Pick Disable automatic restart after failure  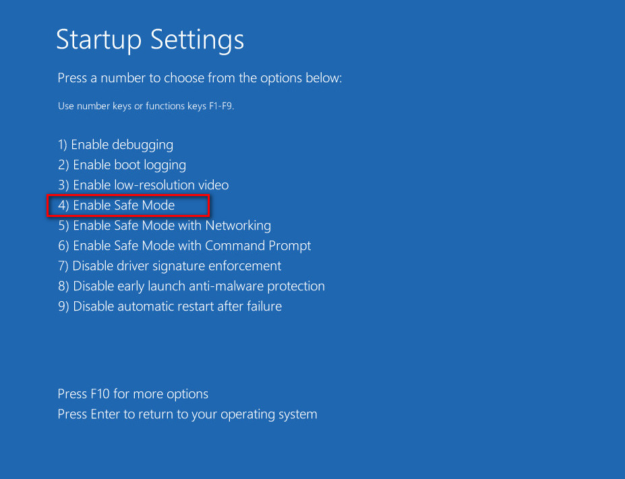coord(170,307)
